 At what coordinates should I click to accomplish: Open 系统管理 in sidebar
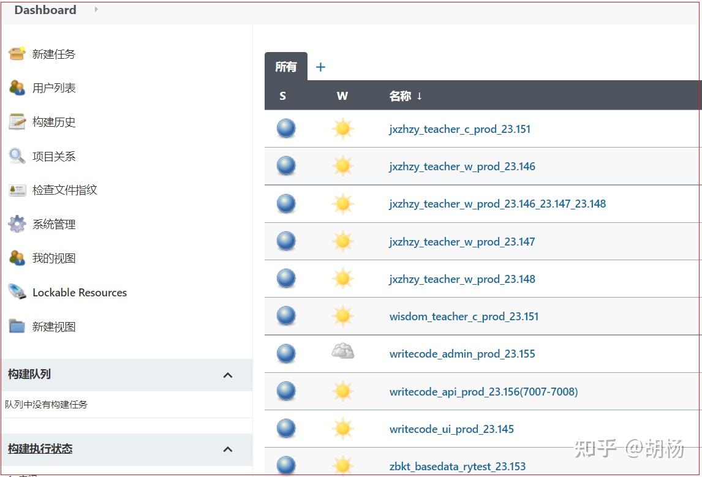pyautogui.click(x=54, y=224)
